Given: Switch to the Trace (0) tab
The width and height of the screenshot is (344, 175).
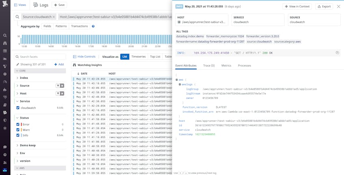Looking at the screenshot, I should 209,65.
